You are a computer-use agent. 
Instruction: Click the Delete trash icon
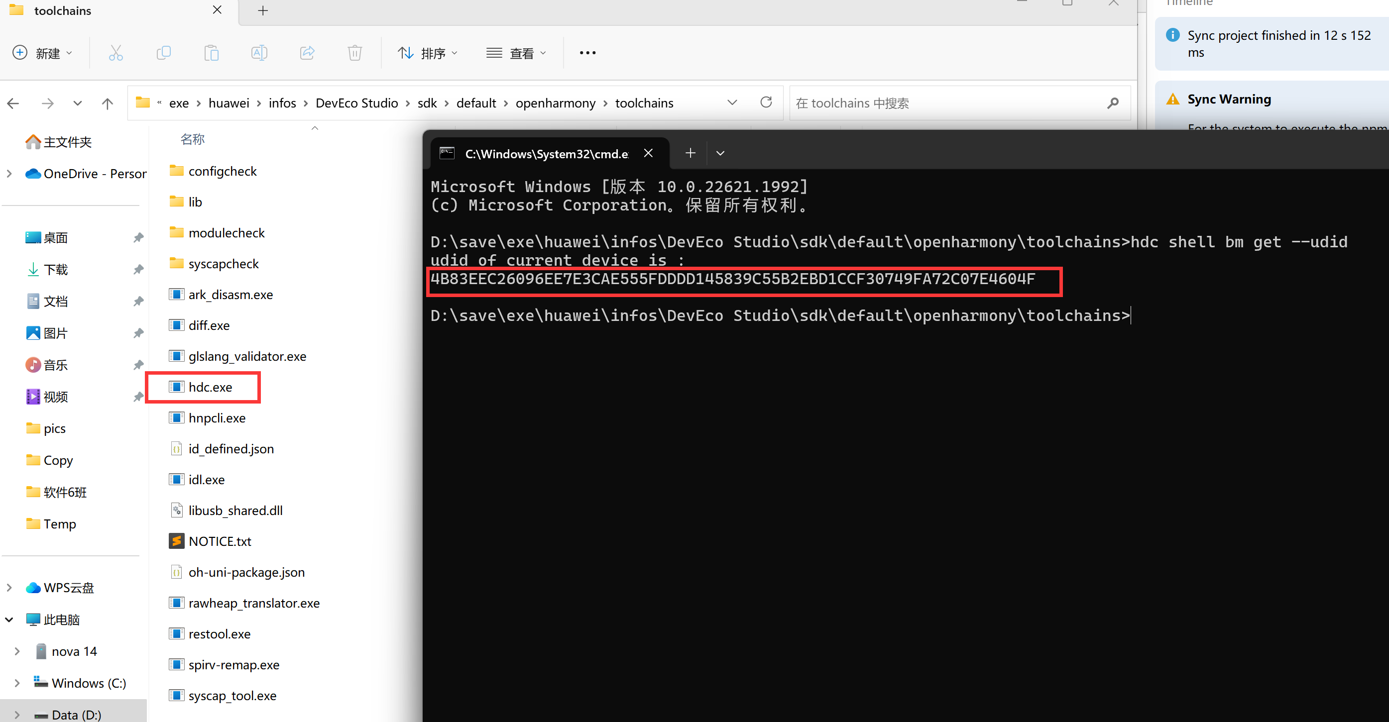[x=355, y=53]
